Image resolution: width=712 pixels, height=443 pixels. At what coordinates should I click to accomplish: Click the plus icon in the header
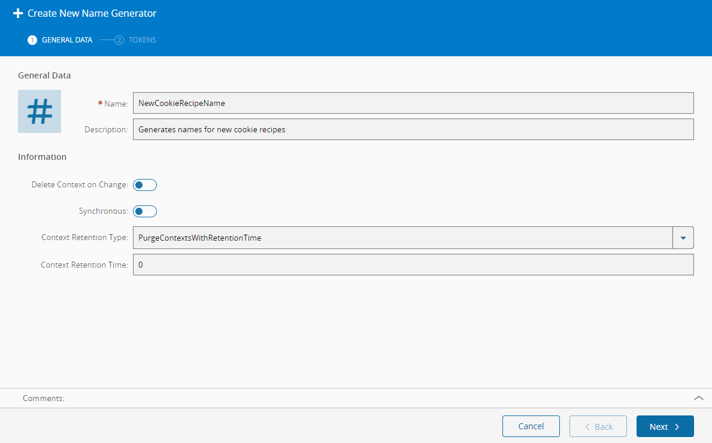tap(18, 13)
